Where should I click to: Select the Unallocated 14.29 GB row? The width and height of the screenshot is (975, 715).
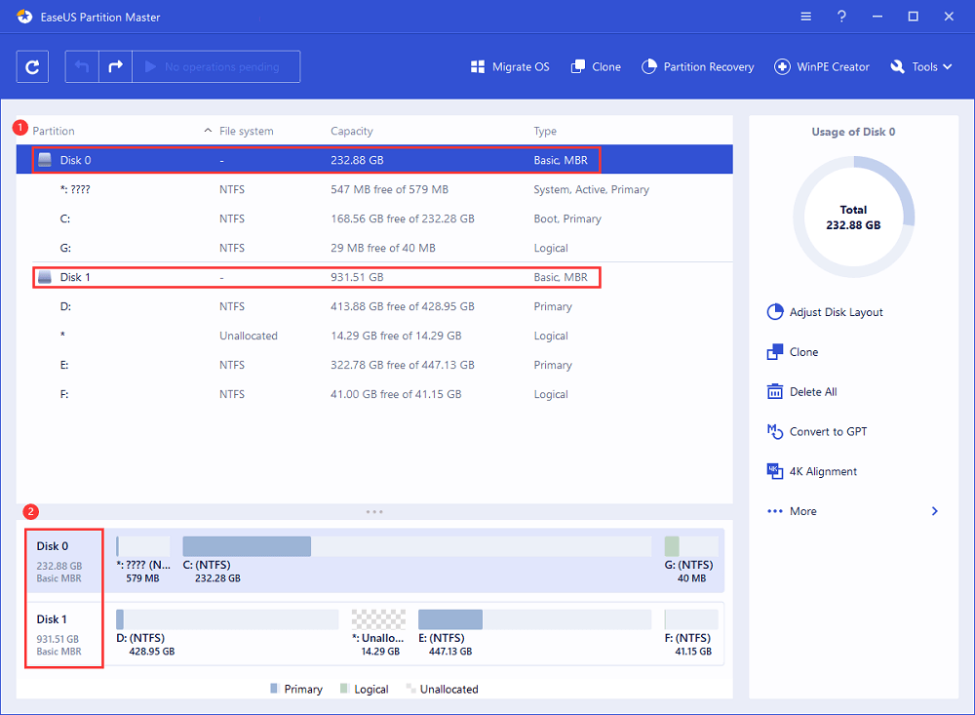coord(374,336)
